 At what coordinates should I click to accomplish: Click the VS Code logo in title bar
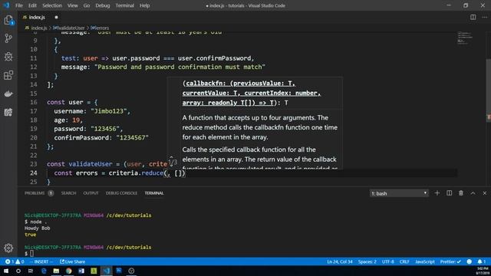pos(6,5)
